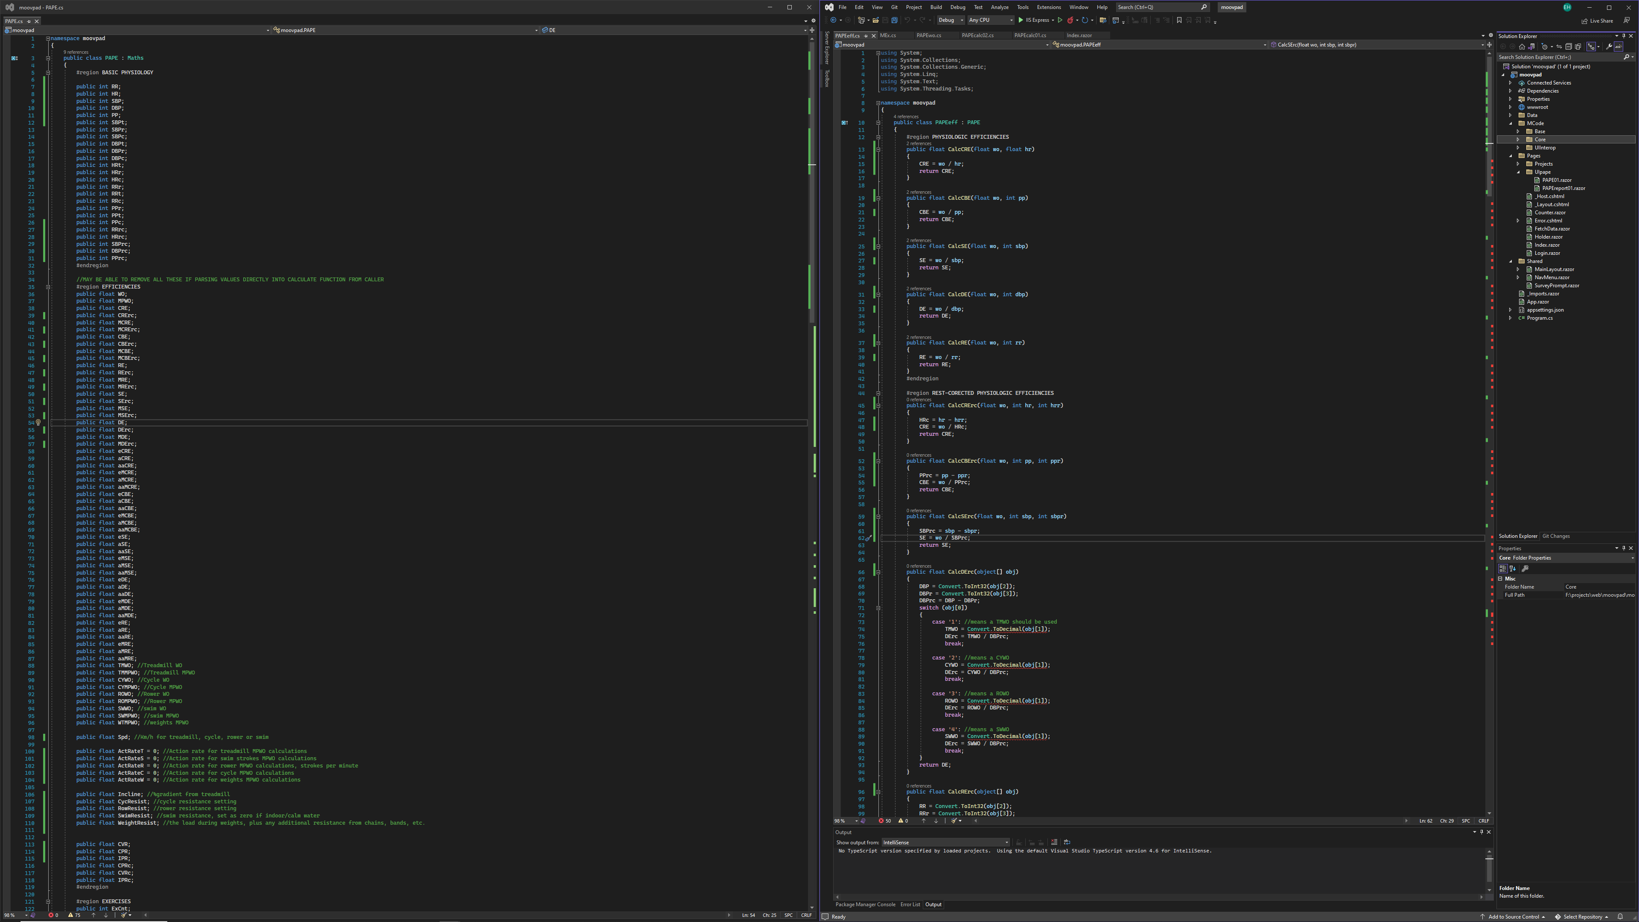Click the Property Pages wrench in Properties panel
The width and height of the screenshot is (1639, 922).
[x=1525, y=569]
